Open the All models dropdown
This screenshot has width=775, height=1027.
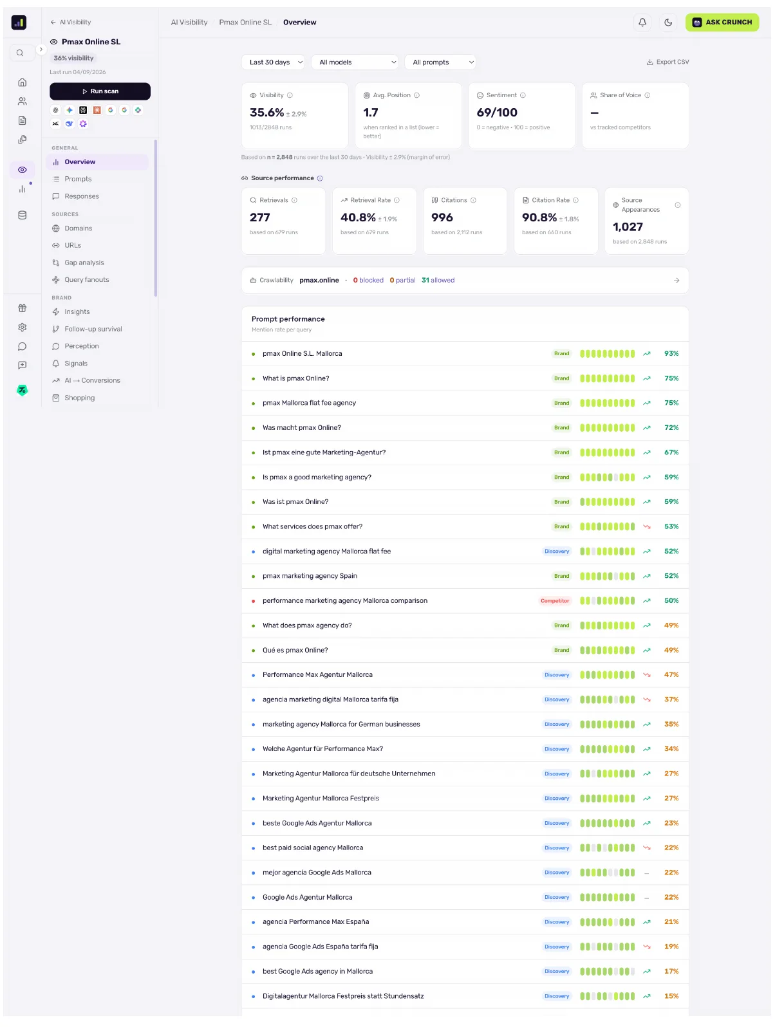[x=355, y=62]
